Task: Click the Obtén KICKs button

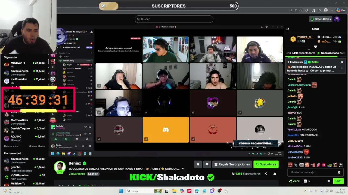Action: point(321,19)
